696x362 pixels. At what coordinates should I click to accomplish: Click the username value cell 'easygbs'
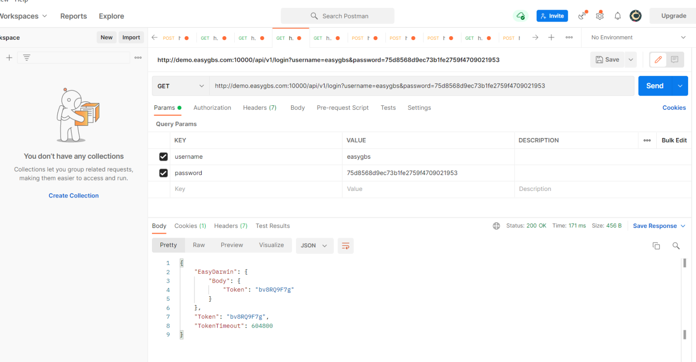point(428,157)
